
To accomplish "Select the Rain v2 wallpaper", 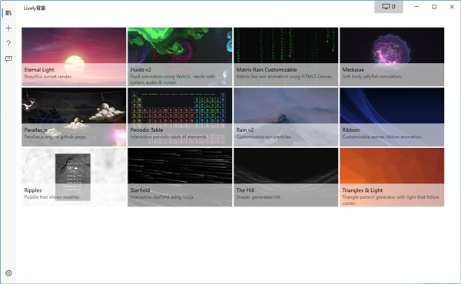I will [286, 117].
